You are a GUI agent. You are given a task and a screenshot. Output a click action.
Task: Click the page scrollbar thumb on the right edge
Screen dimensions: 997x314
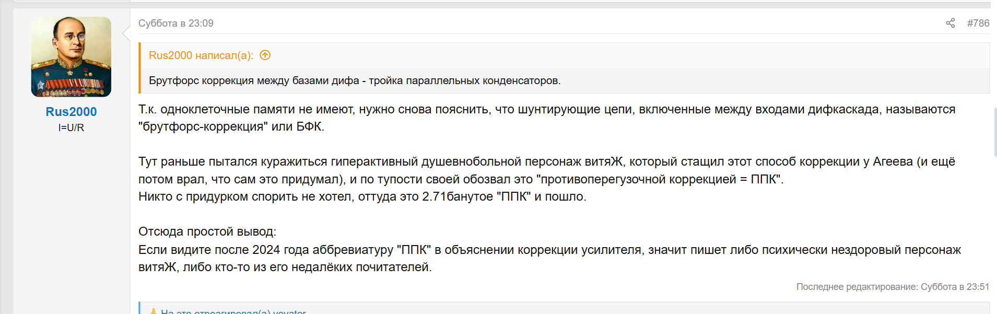coord(995,132)
